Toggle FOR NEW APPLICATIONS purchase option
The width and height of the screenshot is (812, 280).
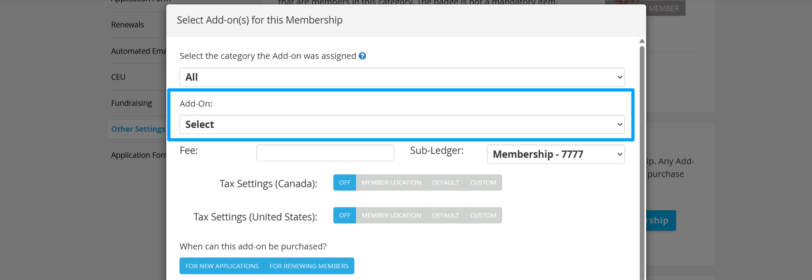tap(222, 266)
